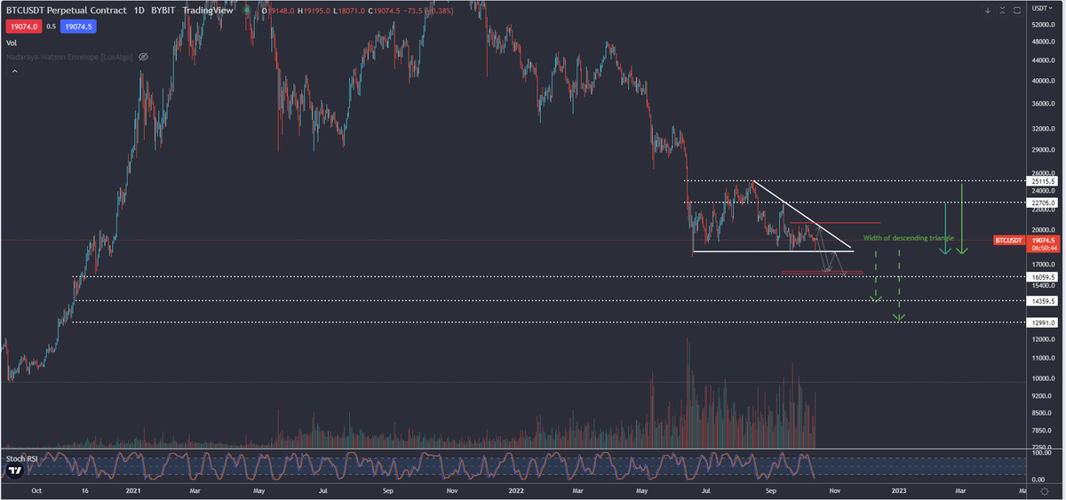Click the BTCUSDT price label on price axis
Screen dimensions: 1066x500
[x=1009, y=240]
